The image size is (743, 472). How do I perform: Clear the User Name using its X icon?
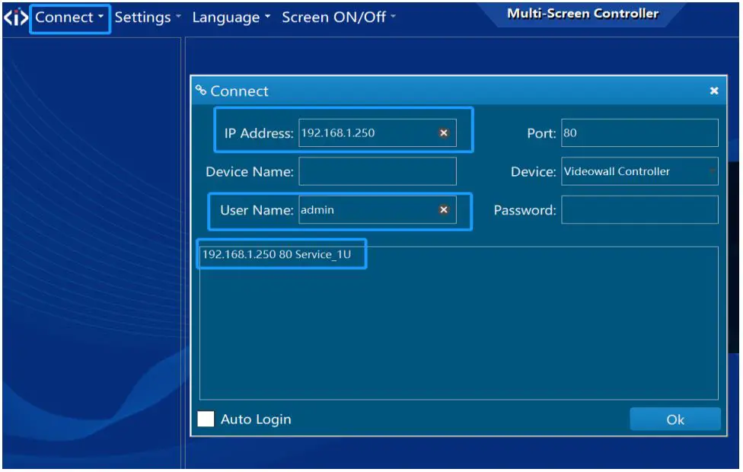tap(443, 210)
